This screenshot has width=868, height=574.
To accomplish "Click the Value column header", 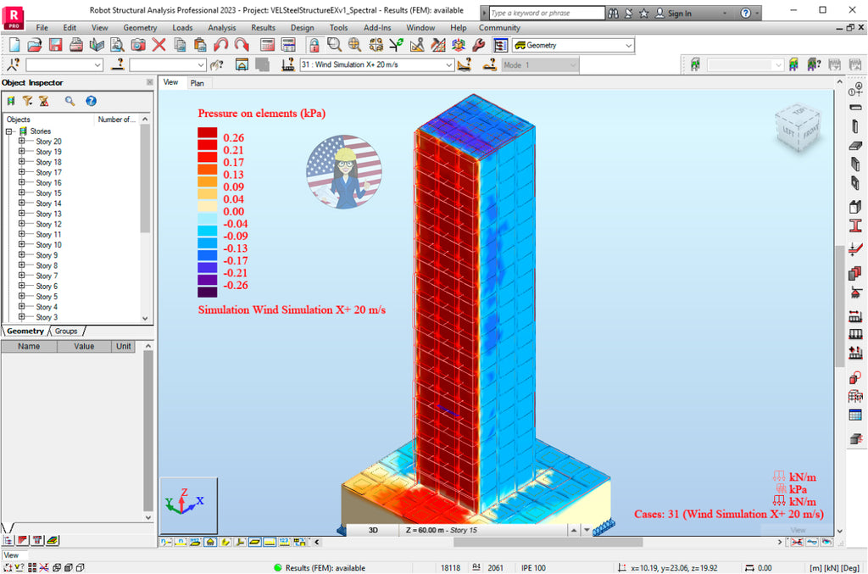I will click(x=84, y=347).
